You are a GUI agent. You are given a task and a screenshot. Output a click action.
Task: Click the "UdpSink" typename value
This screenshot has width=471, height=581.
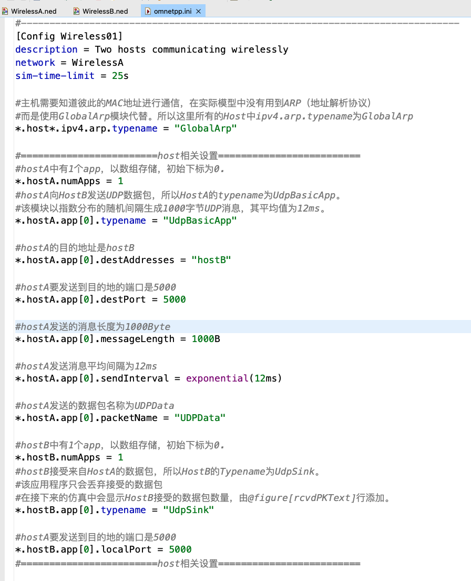pyautogui.click(x=187, y=509)
